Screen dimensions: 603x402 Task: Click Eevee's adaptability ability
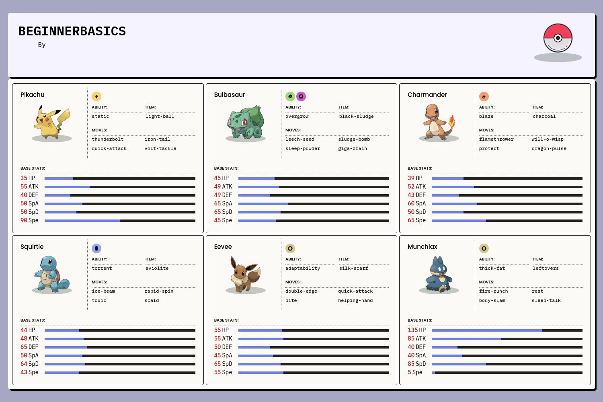pos(303,269)
